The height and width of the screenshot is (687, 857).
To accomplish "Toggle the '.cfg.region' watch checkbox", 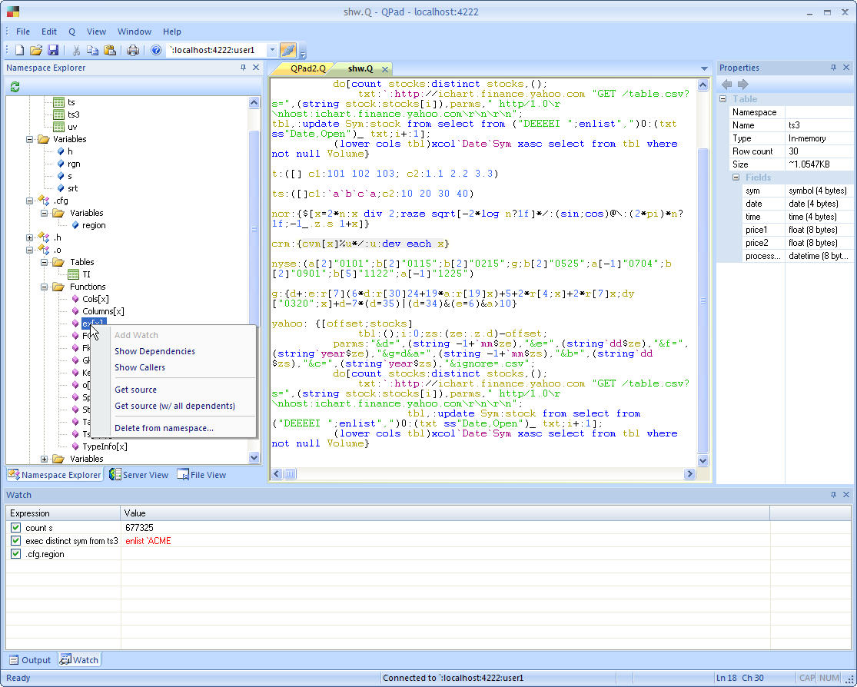I will click(15, 554).
